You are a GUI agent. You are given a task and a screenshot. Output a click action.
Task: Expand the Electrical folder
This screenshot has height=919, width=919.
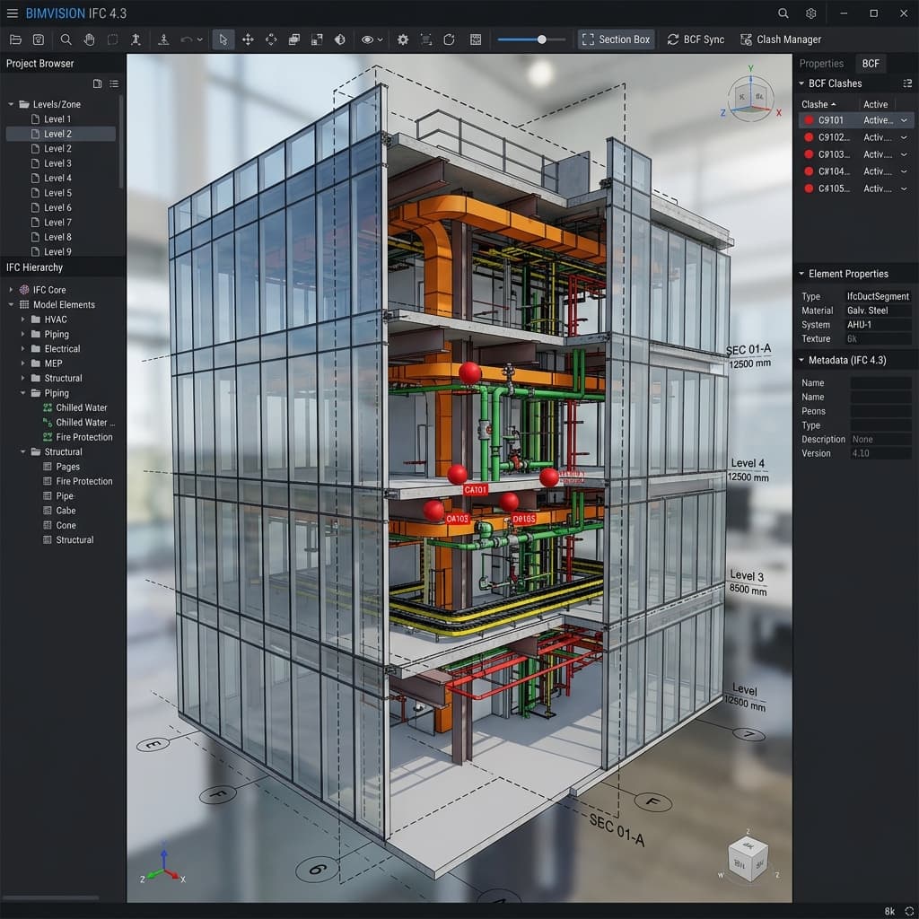coord(22,349)
